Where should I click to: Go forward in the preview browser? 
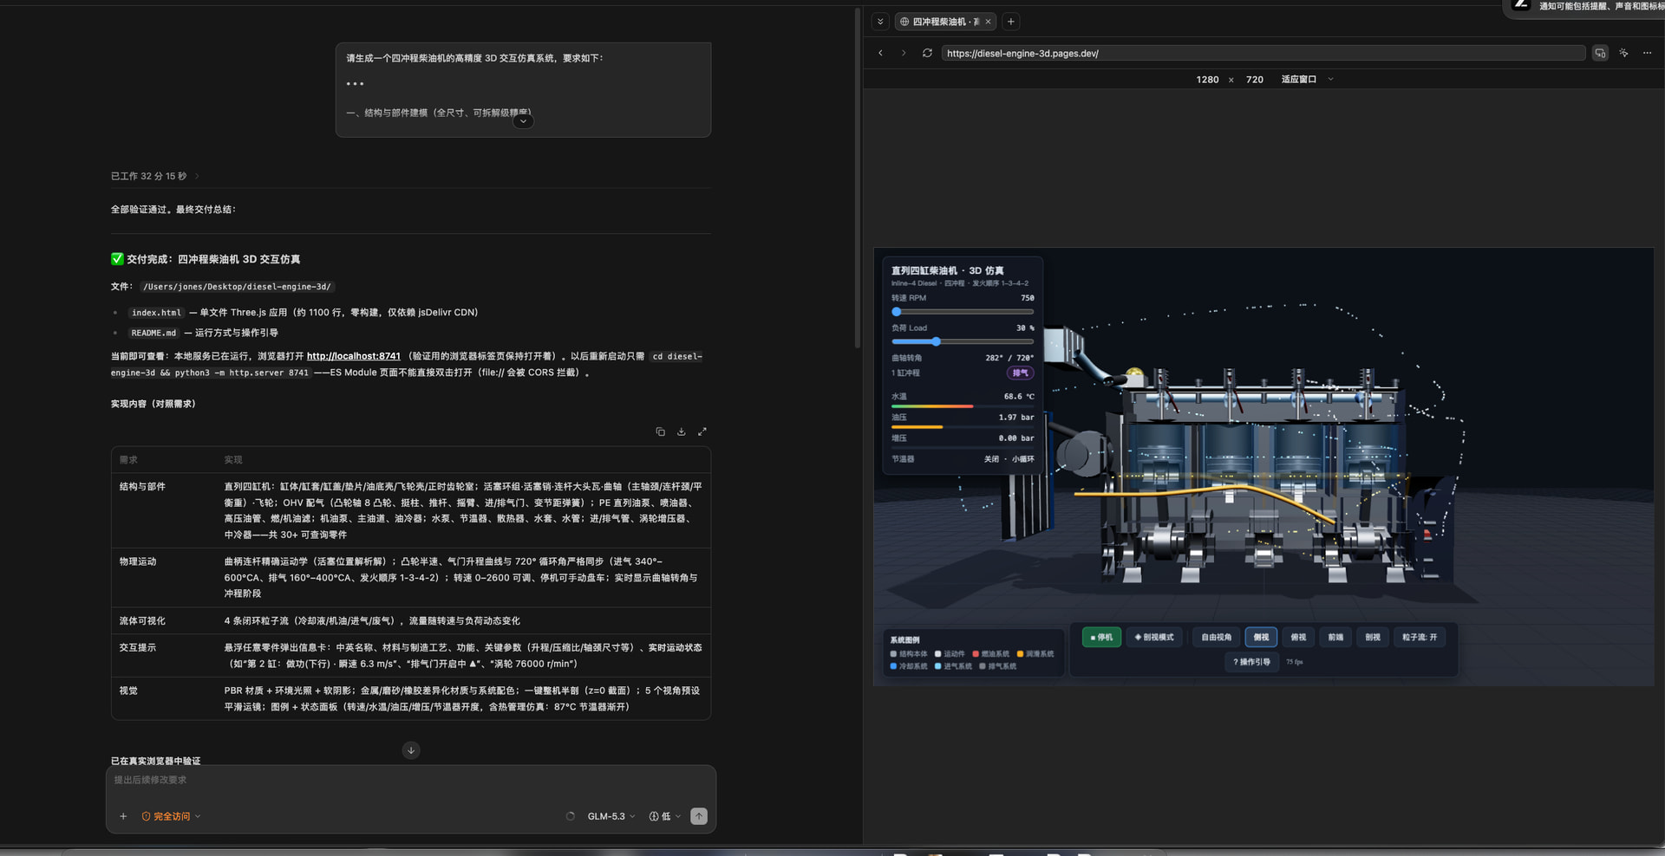pyautogui.click(x=904, y=53)
